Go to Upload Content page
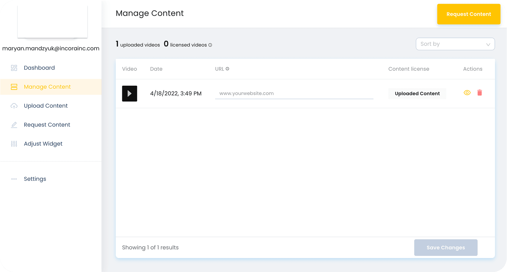This screenshot has width=507, height=272. (46, 106)
